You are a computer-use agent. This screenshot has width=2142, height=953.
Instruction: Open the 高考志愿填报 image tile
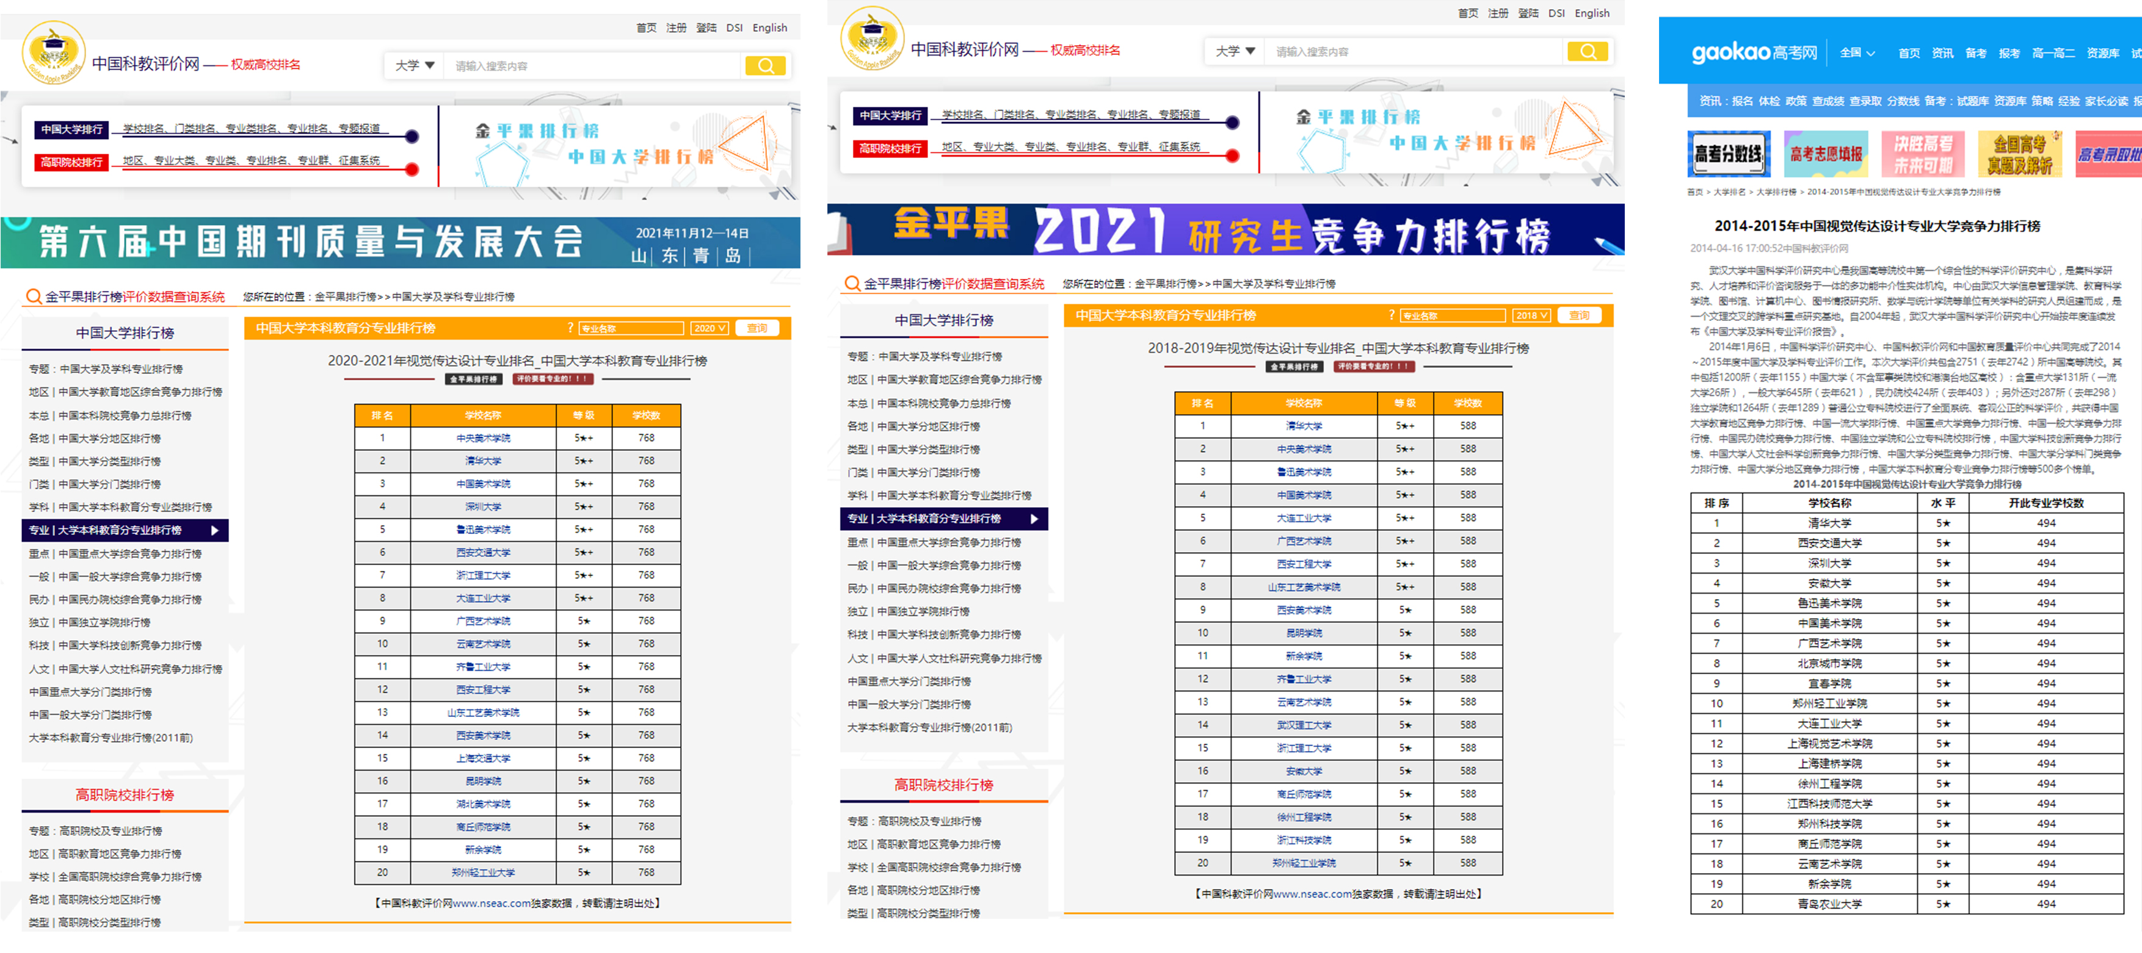pyautogui.click(x=1826, y=154)
